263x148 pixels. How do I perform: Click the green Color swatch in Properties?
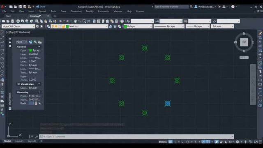pyautogui.click(x=30, y=50)
